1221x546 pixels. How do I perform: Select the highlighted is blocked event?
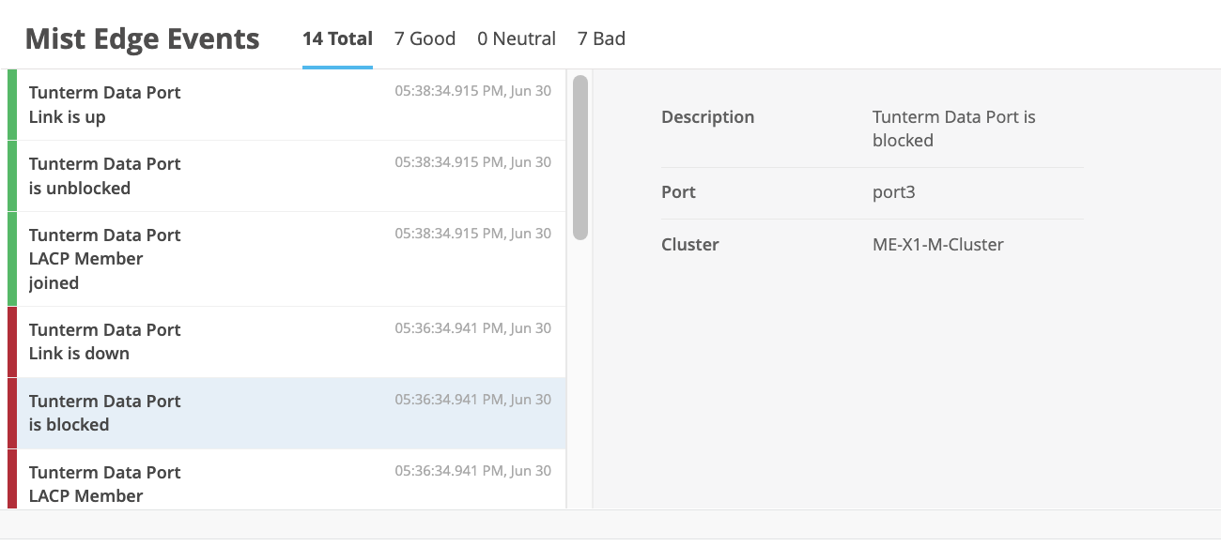tap(282, 413)
